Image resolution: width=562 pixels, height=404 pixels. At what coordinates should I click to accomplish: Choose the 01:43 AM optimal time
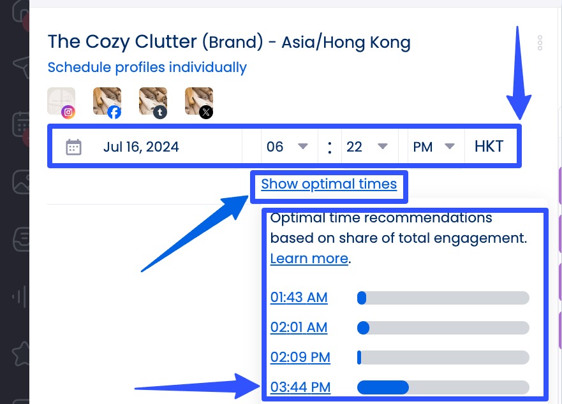click(x=299, y=298)
